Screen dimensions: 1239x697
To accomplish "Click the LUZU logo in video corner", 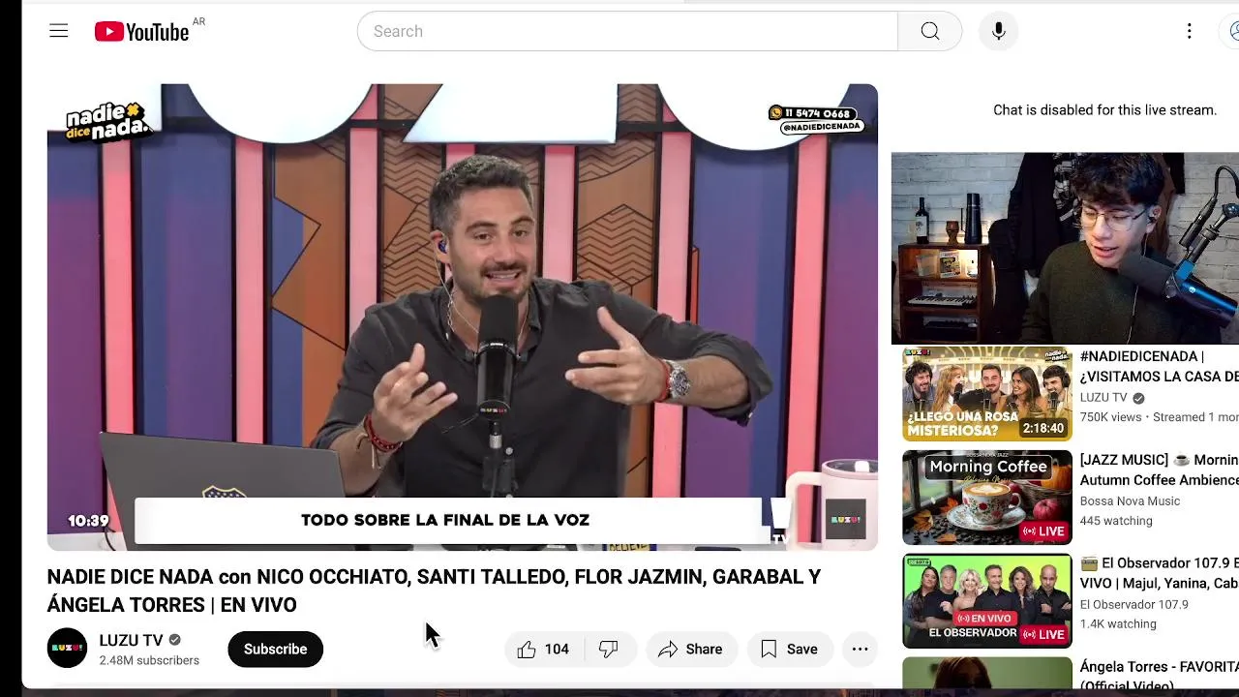I will point(845,520).
